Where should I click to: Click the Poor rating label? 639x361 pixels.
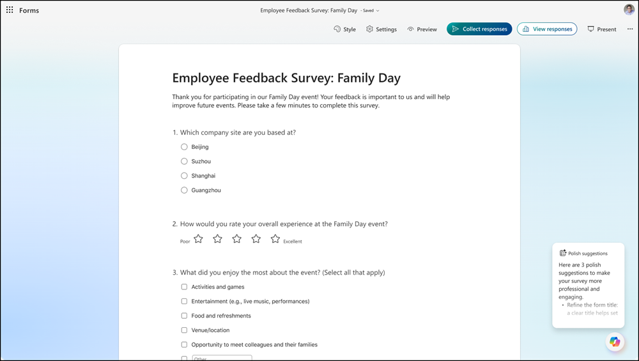point(185,242)
